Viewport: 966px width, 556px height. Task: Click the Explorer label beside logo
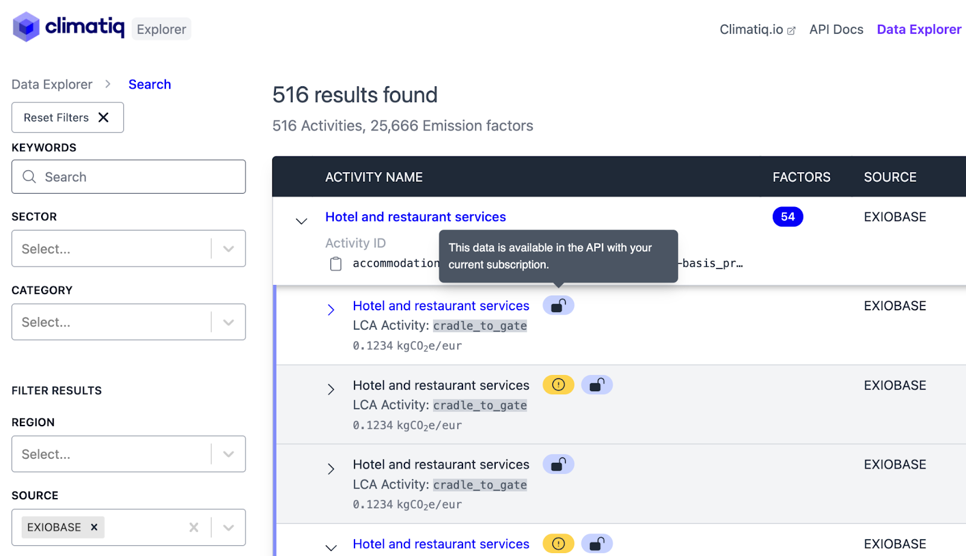point(161,29)
